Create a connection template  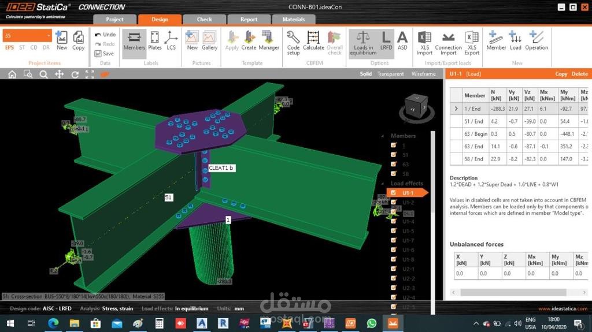pos(249,40)
